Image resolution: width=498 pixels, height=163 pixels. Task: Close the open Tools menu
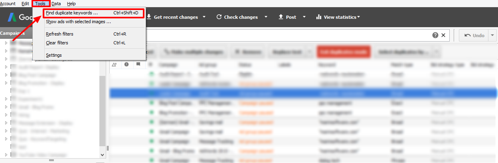pos(40,4)
